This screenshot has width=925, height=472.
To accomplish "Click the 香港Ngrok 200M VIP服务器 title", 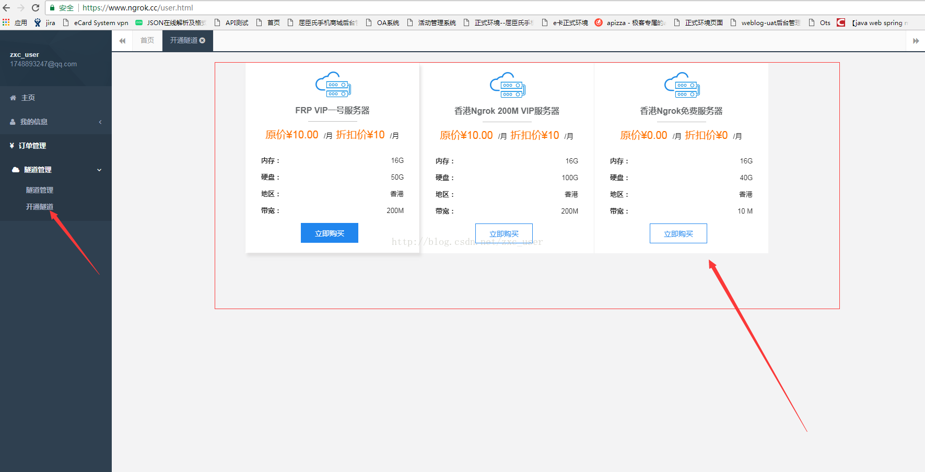I will click(x=507, y=111).
